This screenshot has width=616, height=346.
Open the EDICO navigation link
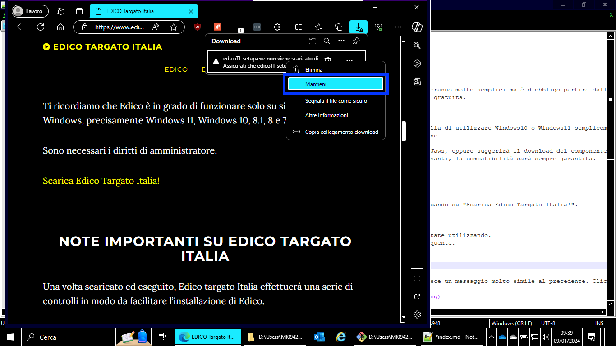[176, 69]
